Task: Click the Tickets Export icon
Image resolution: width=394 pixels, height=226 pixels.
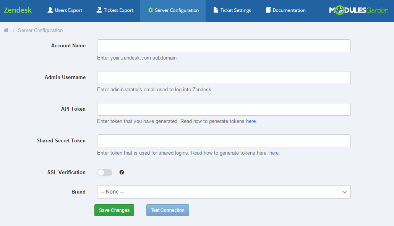Action: coord(99,10)
